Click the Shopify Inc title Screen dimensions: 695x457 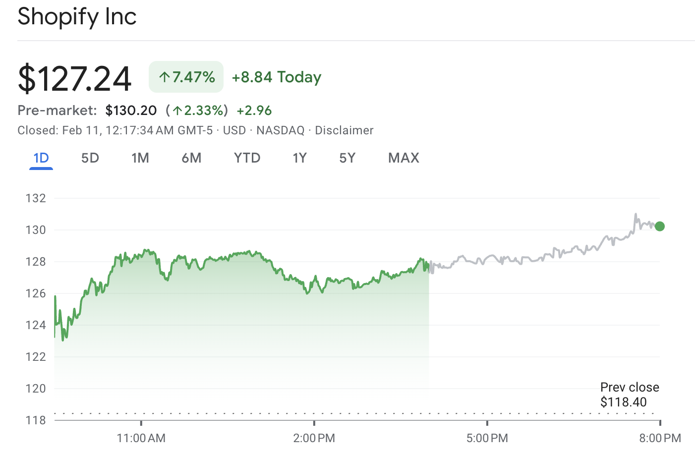pos(77,16)
